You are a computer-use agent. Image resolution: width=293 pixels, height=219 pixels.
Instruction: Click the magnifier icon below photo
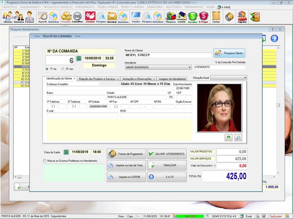pyautogui.click(x=238, y=138)
